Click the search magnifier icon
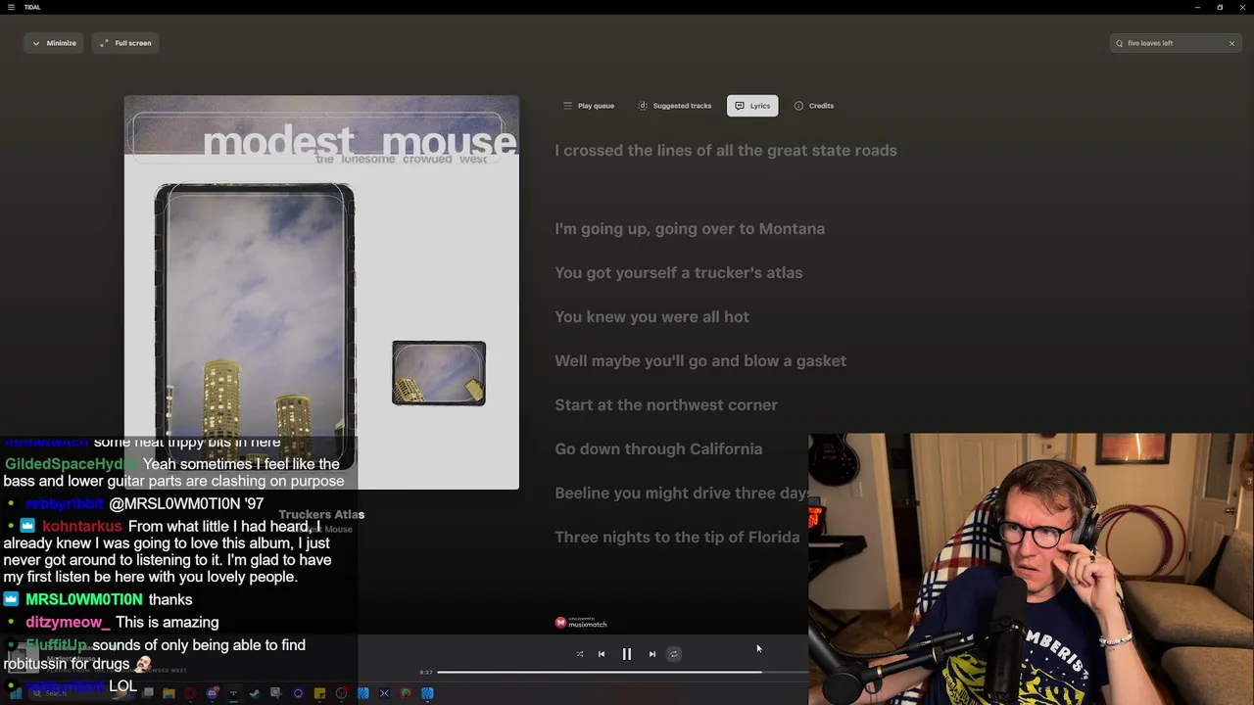The width and height of the screenshot is (1254, 705). pos(1119,43)
